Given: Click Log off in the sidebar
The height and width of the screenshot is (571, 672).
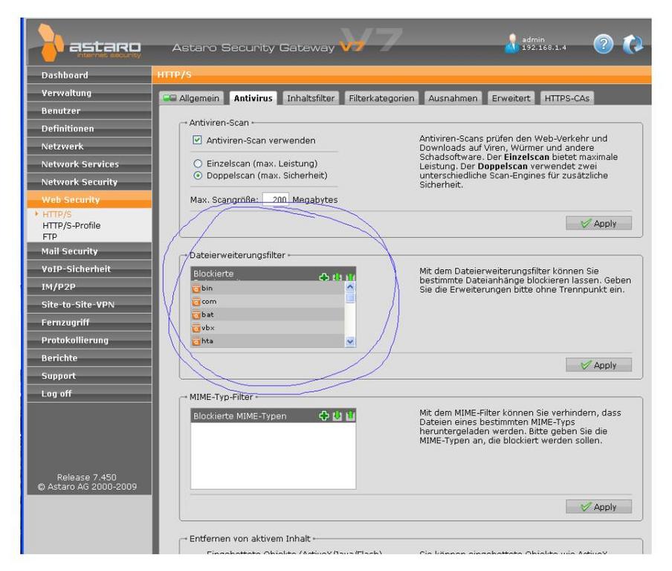Looking at the screenshot, I should [x=89, y=393].
